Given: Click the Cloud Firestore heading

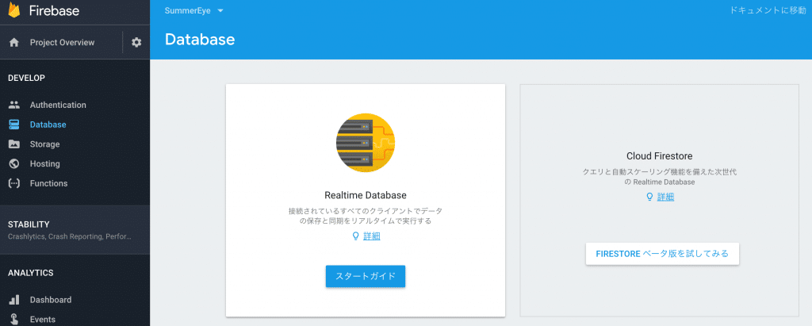Looking at the screenshot, I should point(659,156).
